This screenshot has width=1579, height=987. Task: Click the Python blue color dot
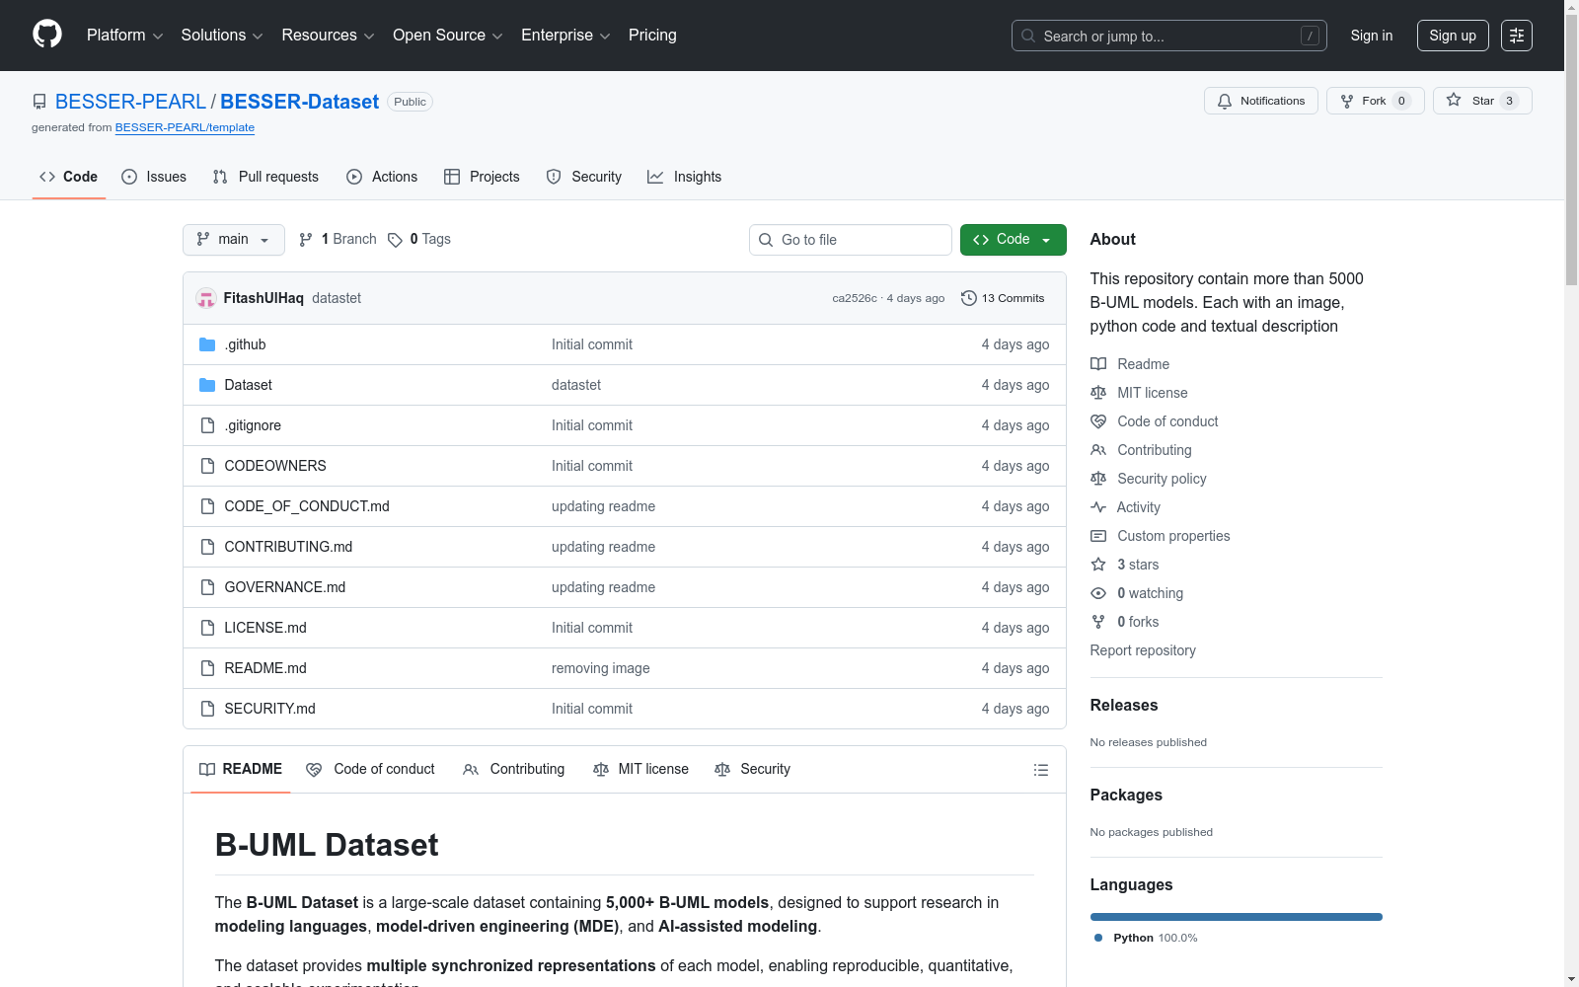(1098, 938)
